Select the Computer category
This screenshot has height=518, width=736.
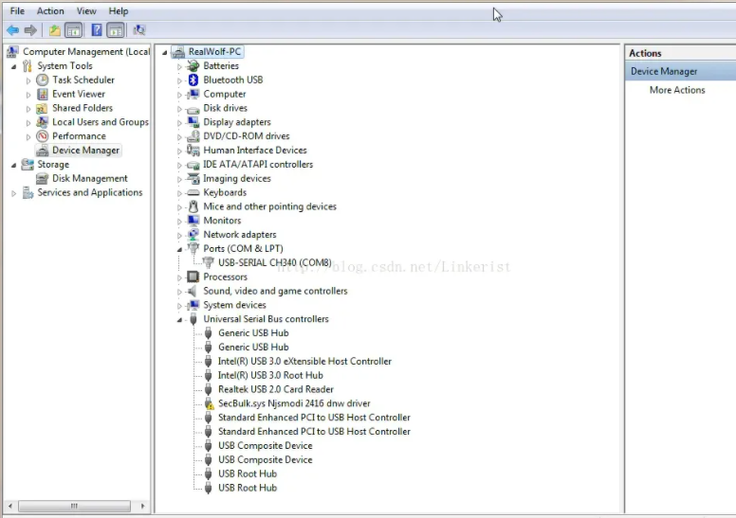225,94
